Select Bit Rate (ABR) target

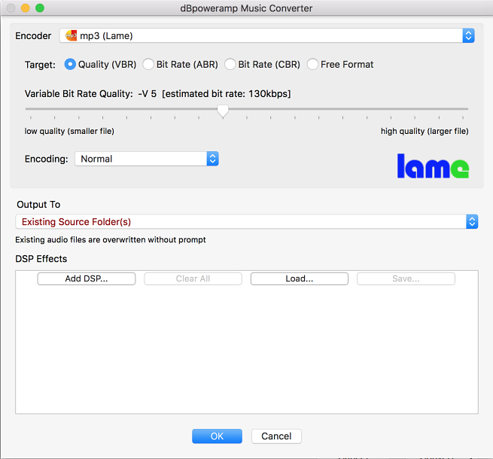(148, 65)
